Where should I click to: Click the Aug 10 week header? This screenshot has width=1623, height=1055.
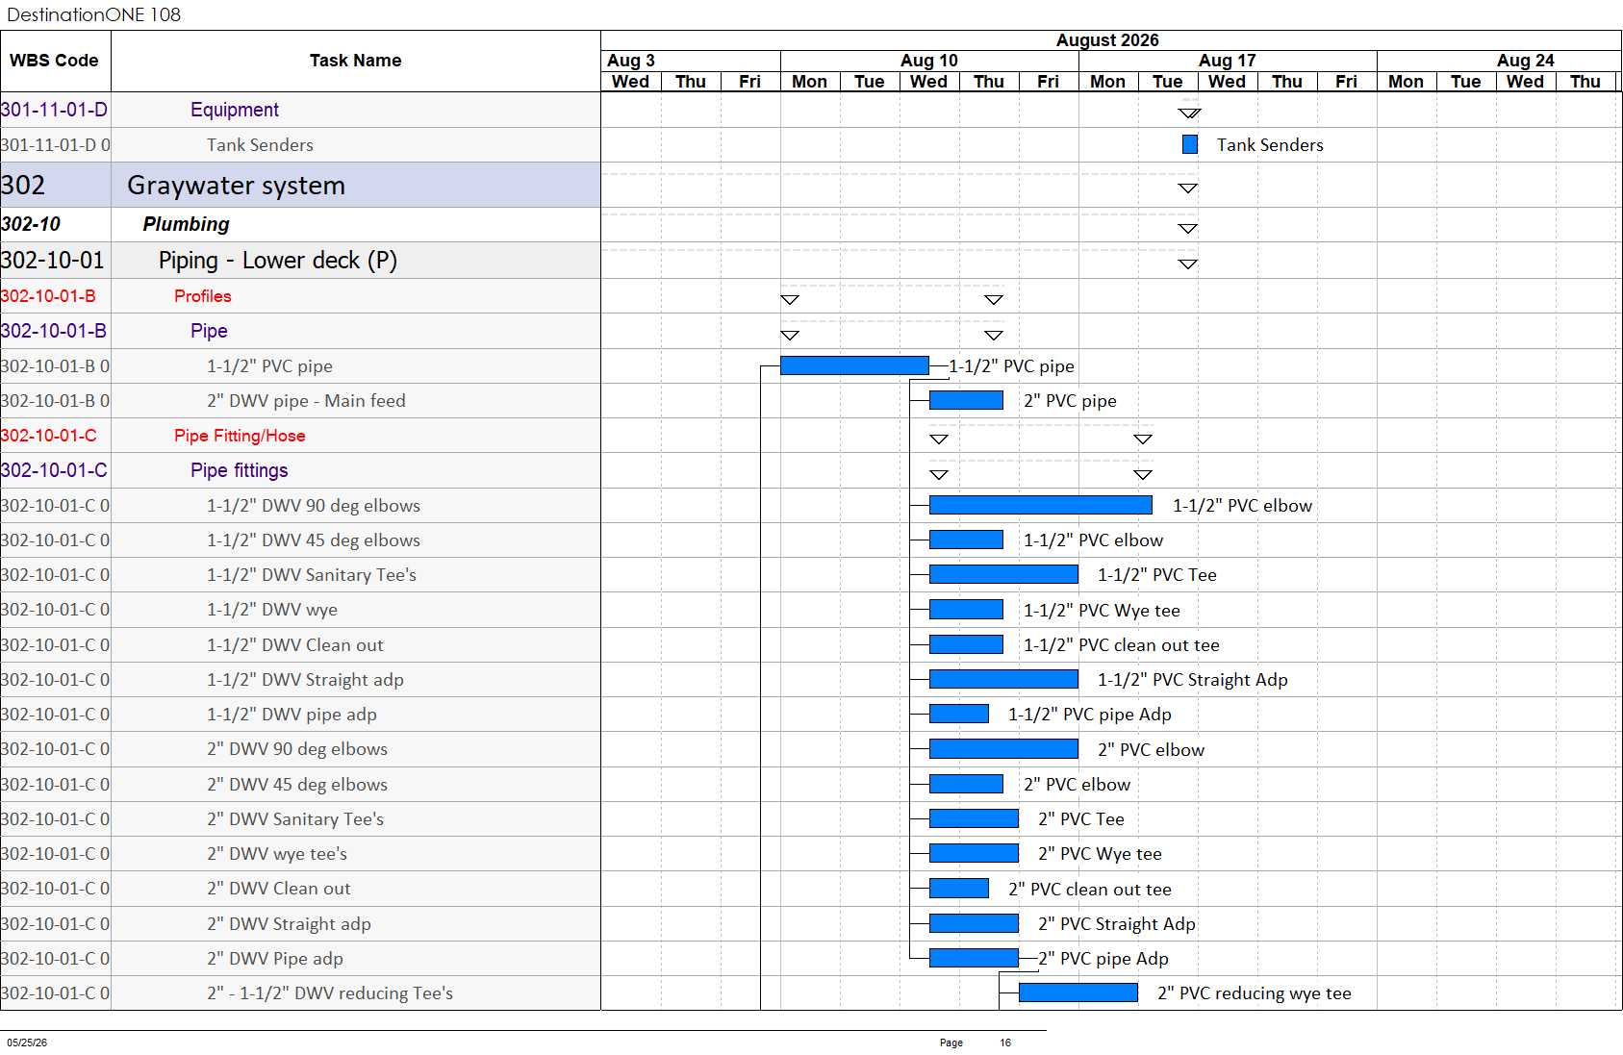[929, 61]
